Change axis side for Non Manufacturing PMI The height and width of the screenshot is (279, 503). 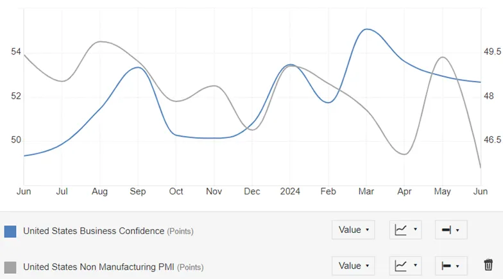click(x=450, y=266)
